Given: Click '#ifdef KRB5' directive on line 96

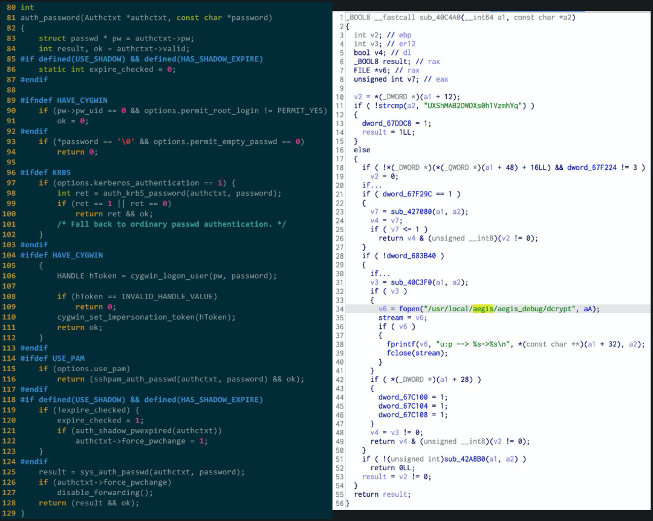Looking at the screenshot, I should [45, 172].
